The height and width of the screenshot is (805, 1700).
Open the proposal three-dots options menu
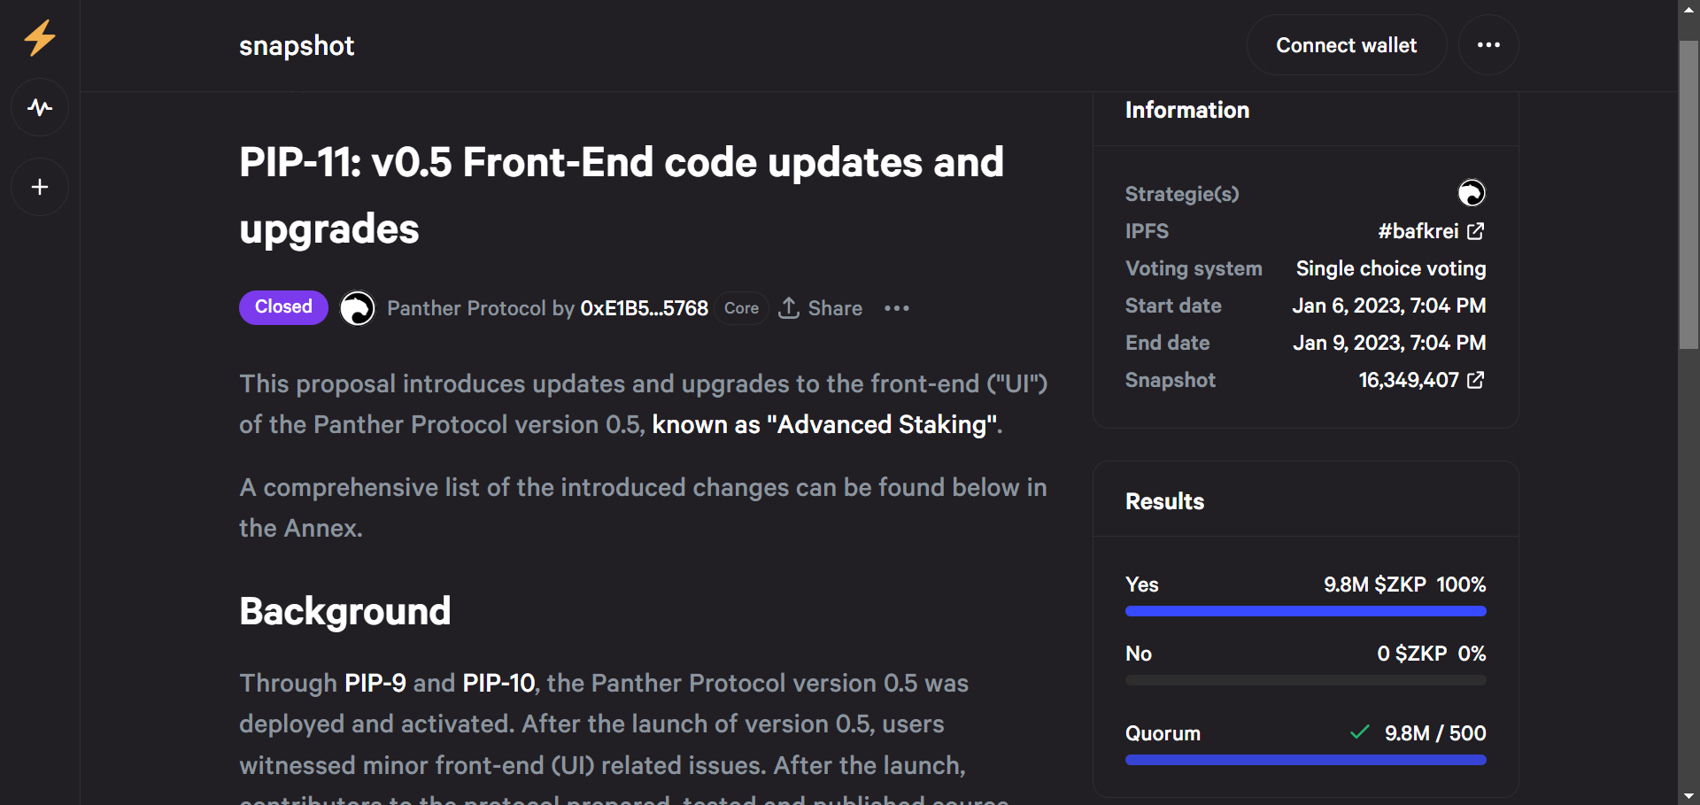(x=897, y=308)
